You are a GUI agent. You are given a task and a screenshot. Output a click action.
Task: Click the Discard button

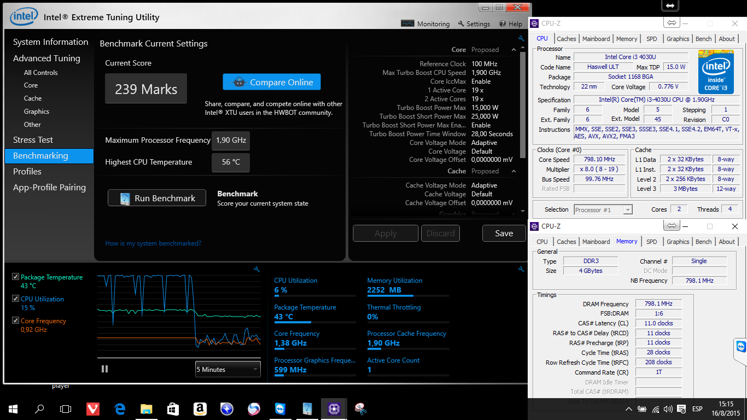point(440,233)
